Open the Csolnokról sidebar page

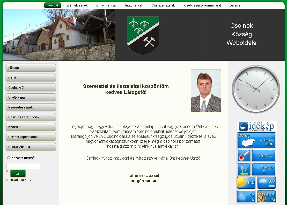click(x=31, y=87)
